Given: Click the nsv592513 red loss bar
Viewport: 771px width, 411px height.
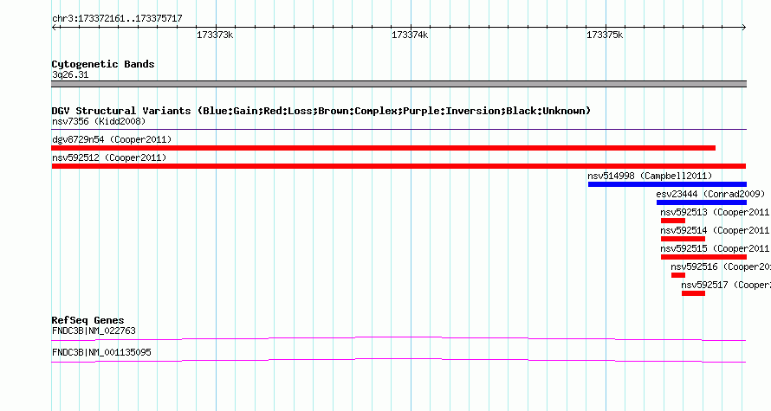Looking at the screenshot, I should tap(672, 221).
